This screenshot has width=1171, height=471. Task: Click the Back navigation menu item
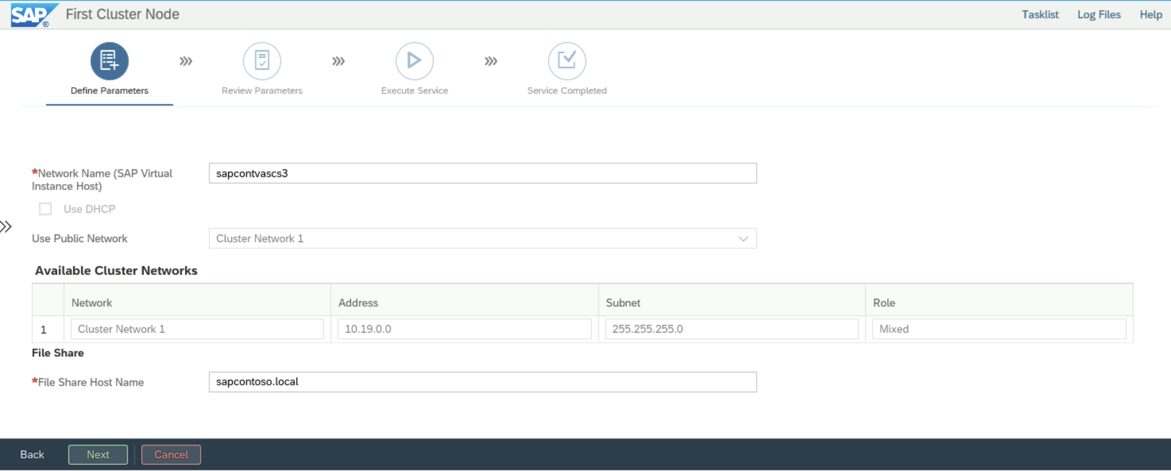tap(31, 455)
